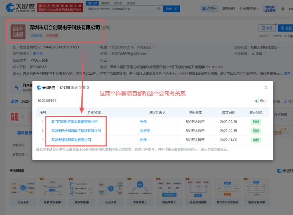The height and width of the screenshot is (215, 293).
Task: Switch to the 查风险 search tab
Action: 131,3
